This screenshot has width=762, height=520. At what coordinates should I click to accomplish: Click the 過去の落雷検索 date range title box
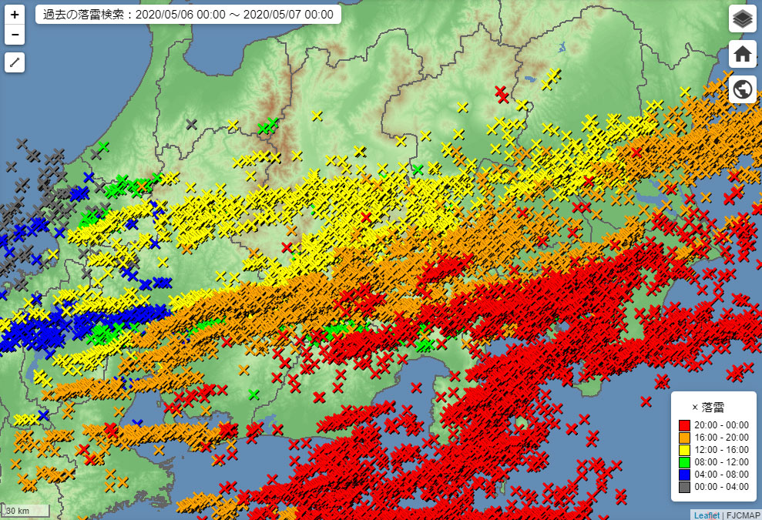(188, 15)
